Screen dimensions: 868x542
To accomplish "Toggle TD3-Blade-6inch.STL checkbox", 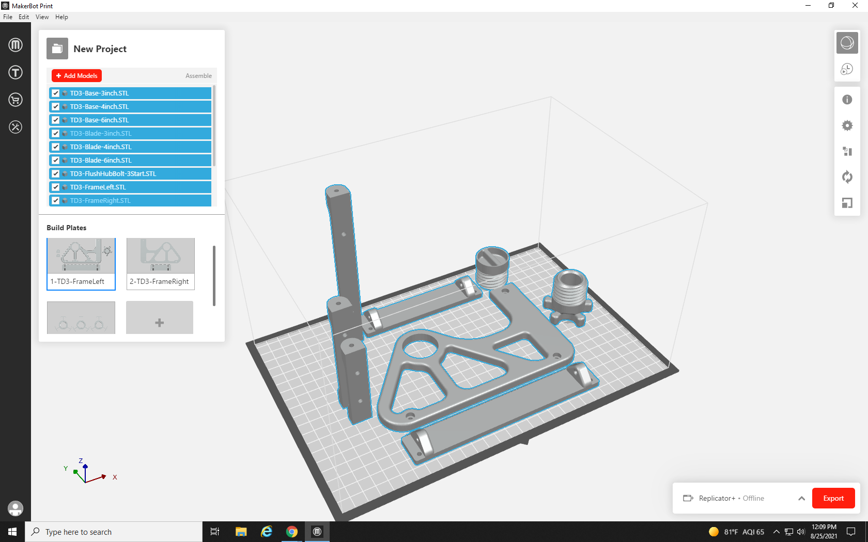I will (56, 161).
